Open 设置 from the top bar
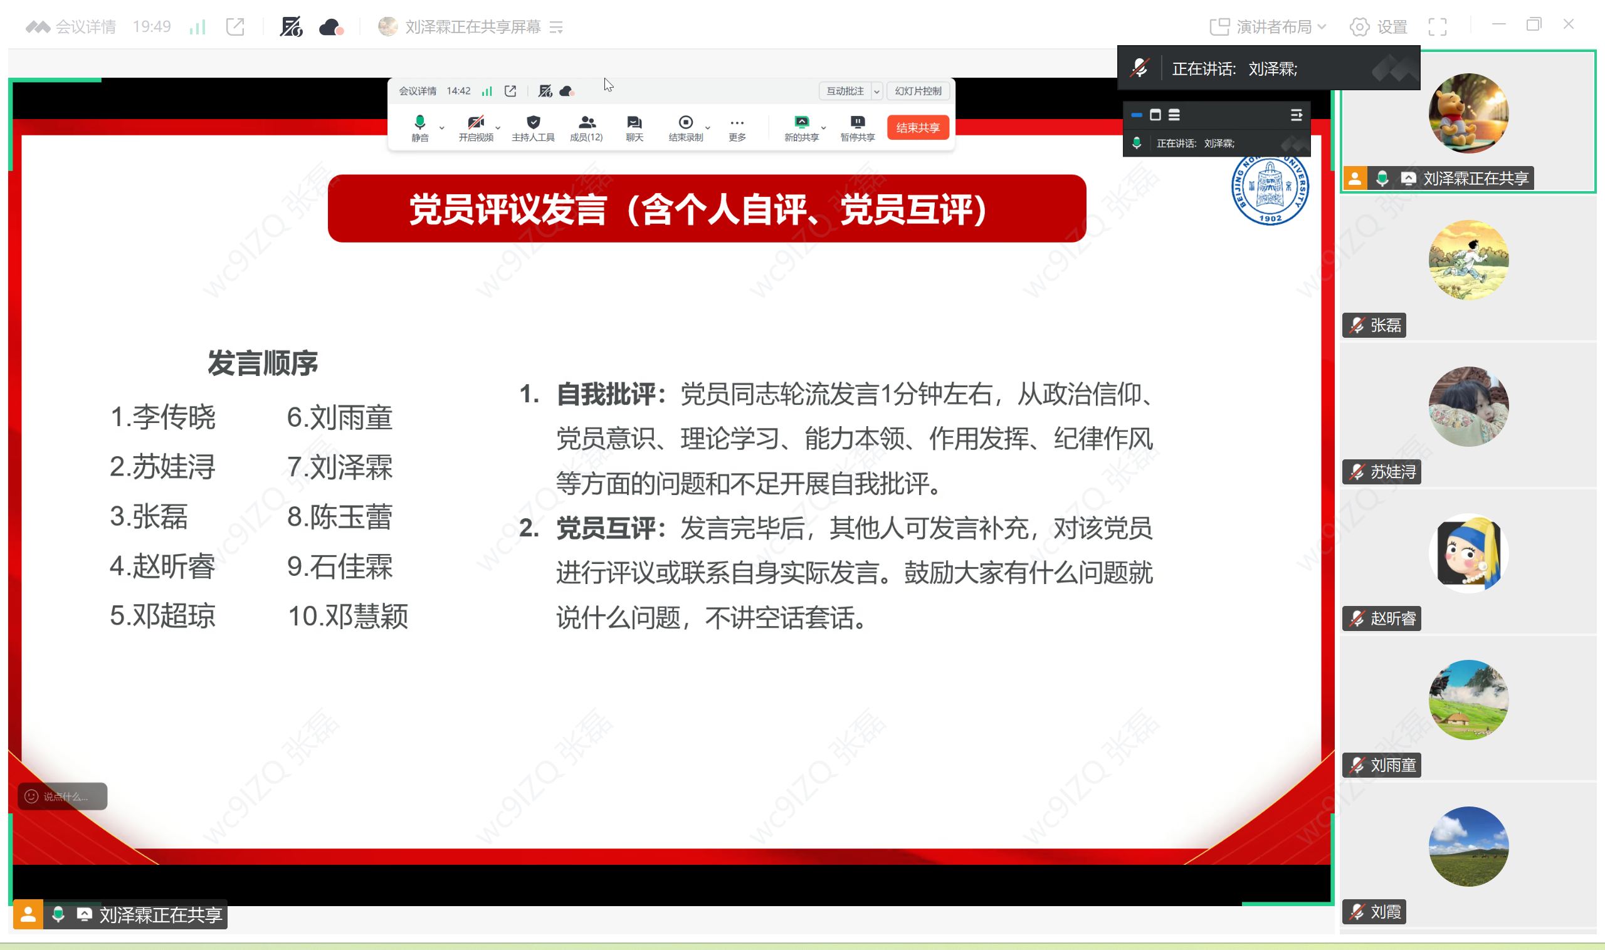Screen dimensions: 1605x950 (1378, 27)
